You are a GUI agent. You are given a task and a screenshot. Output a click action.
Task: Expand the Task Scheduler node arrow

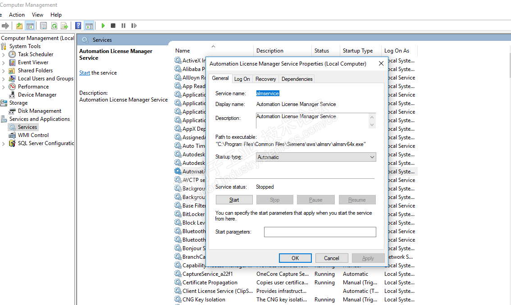pos(4,54)
